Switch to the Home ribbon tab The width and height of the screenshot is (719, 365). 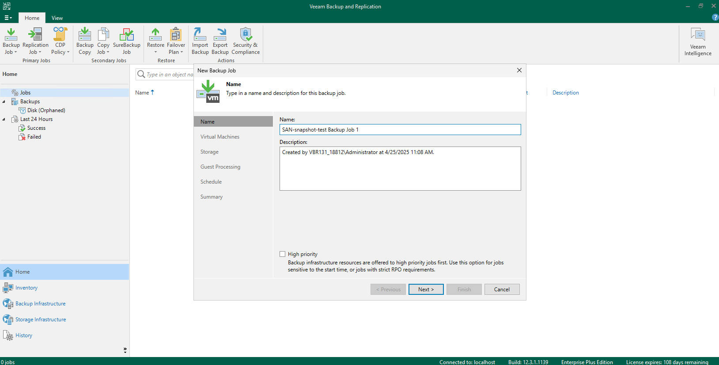pyautogui.click(x=32, y=18)
